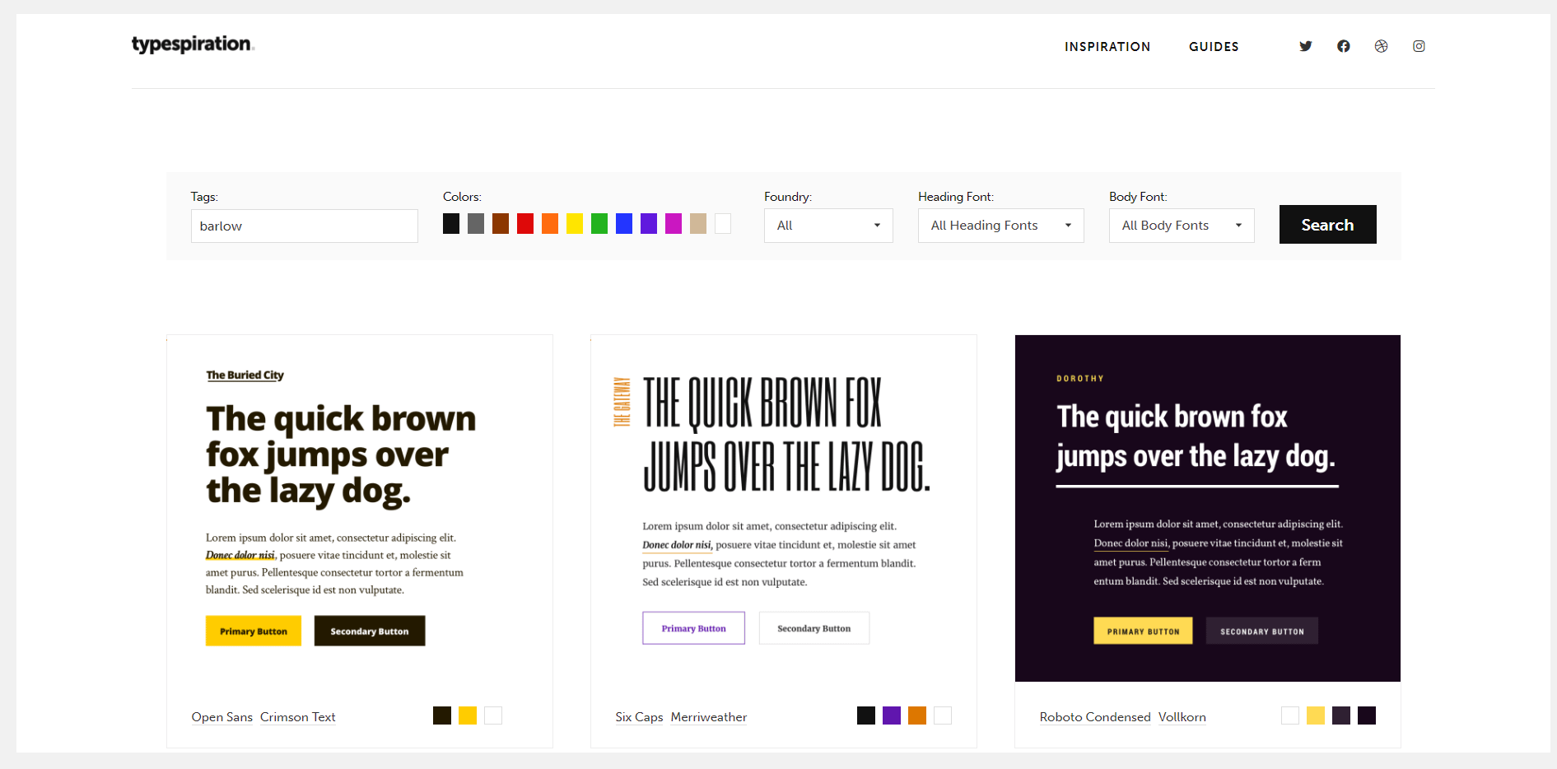Go to typespiration home logo
The height and width of the screenshot is (769, 1557).
click(x=193, y=44)
